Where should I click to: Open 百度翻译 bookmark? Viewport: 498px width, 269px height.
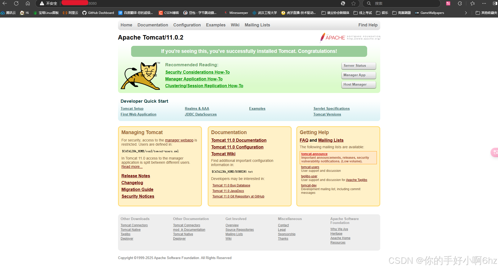136,13
